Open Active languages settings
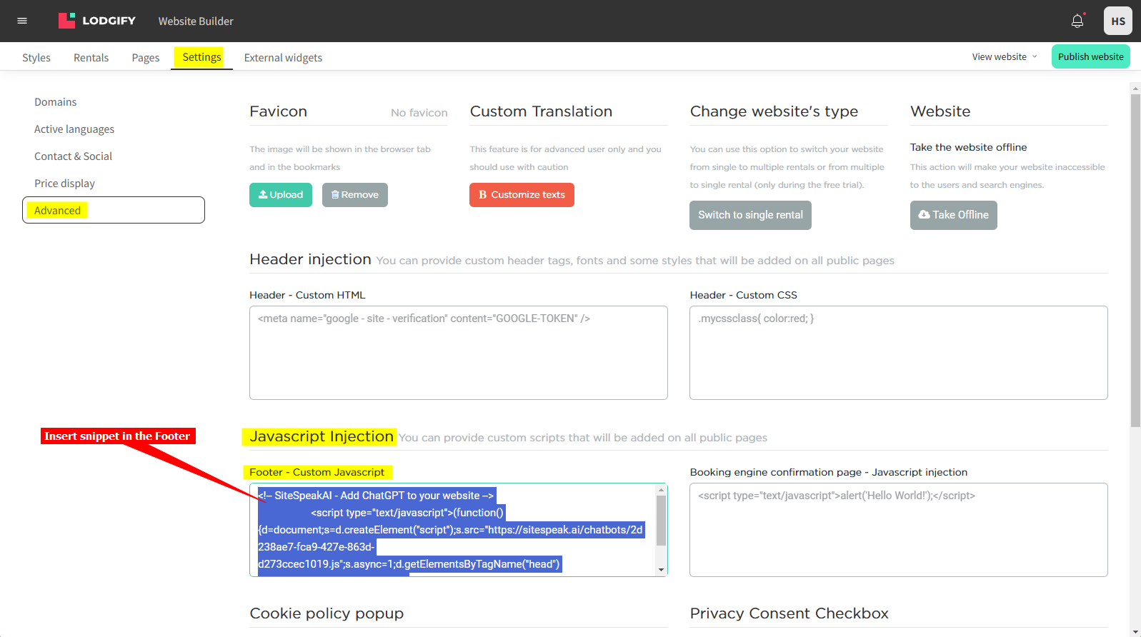 [x=74, y=129]
